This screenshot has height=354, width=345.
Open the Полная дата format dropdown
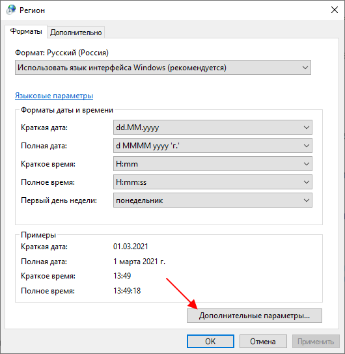click(x=213, y=146)
